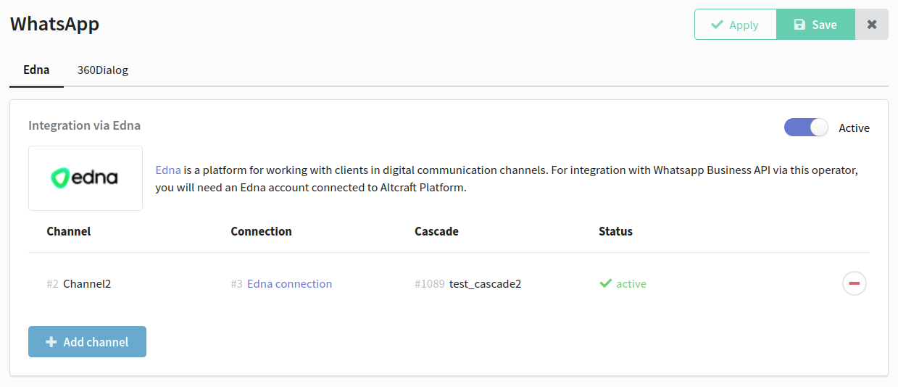This screenshot has width=898, height=387.
Task: Click the active status label
Action: 631,283
